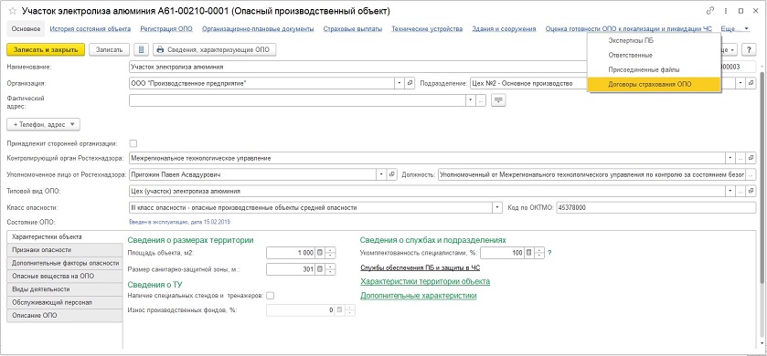Focus Код по ОКТМО input field
This screenshot has height=356, width=767.
tap(656, 207)
